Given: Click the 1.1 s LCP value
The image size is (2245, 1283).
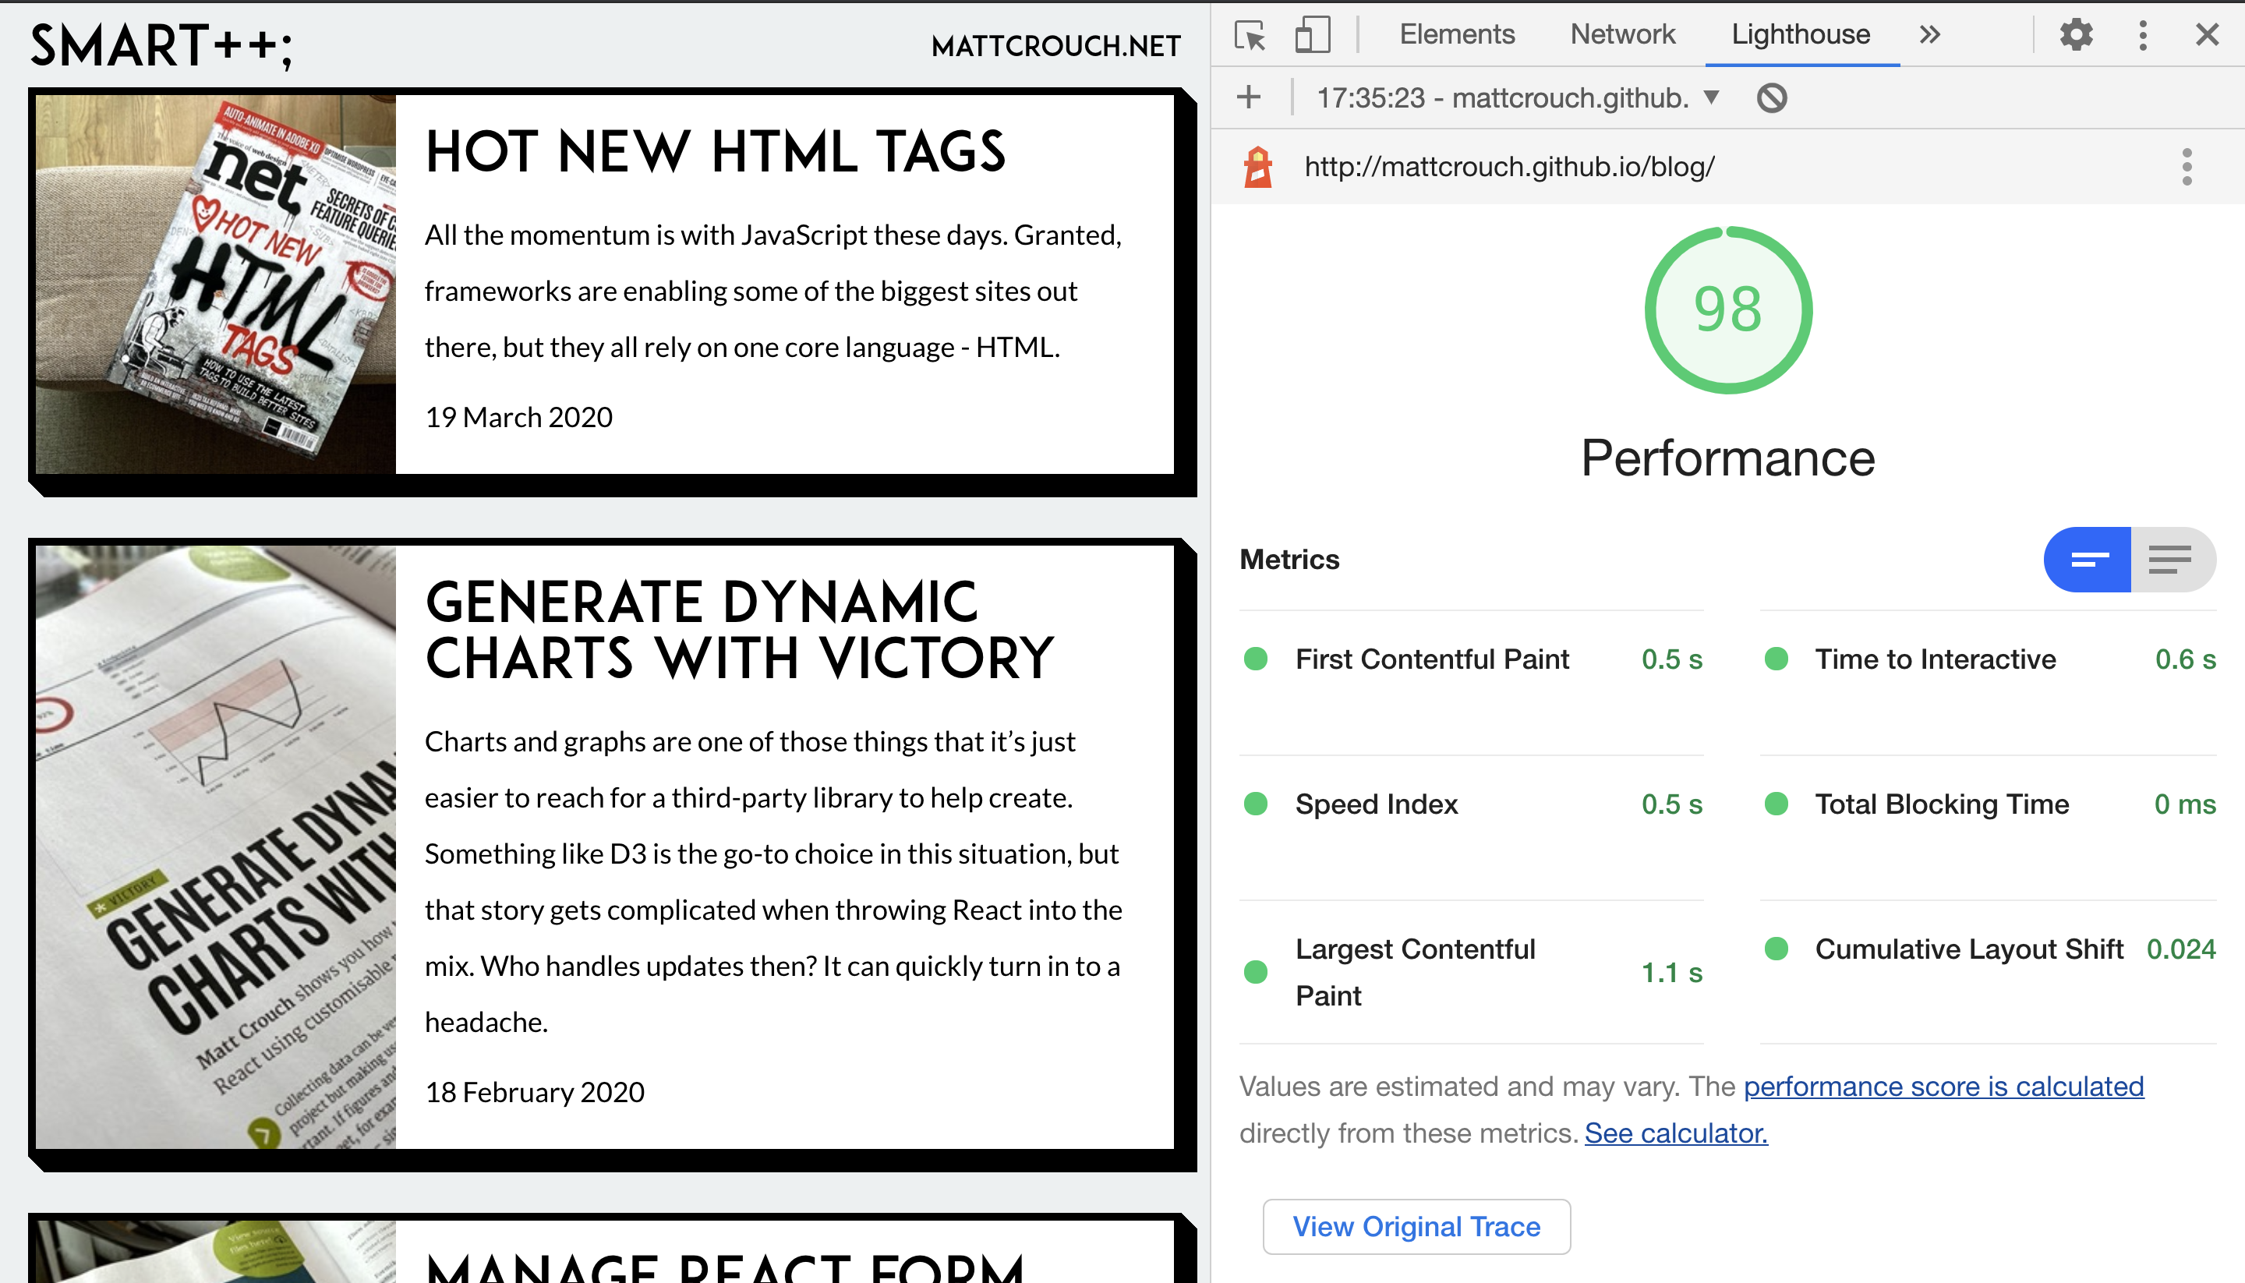Looking at the screenshot, I should point(1671,973).
